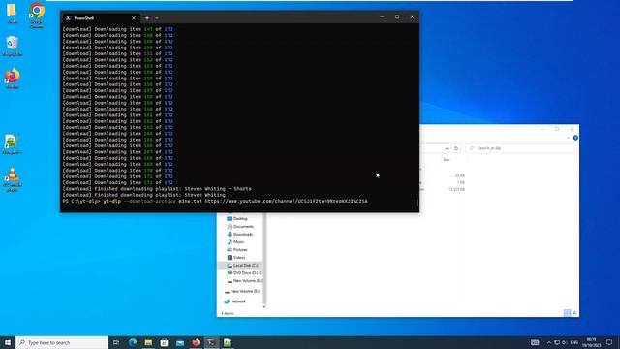Open the yellow folder icon on the desktop
The image size is (620, 349).
[12, 13]
